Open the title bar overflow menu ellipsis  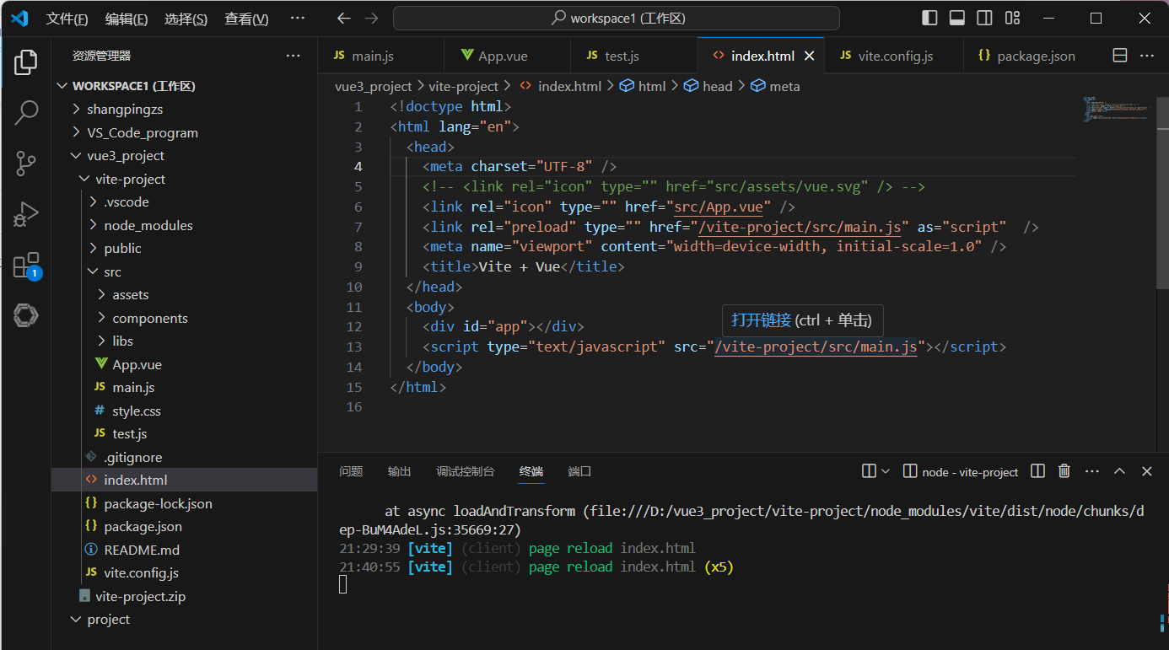tap(298, 19)
